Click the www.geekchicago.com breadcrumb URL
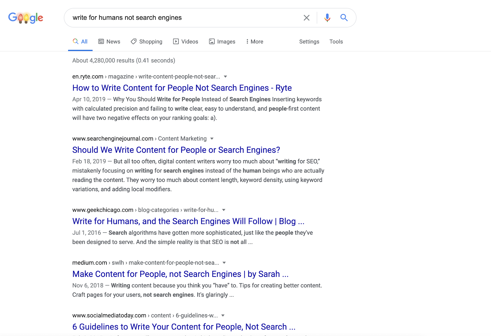This screenshot has height=336, width=491. 145,210
